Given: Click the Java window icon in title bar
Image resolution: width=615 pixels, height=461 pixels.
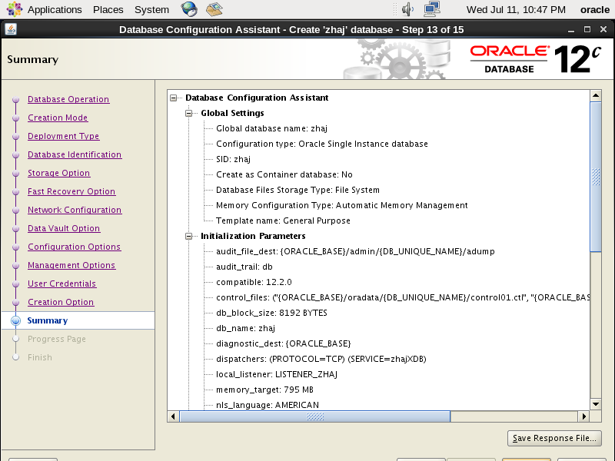Looking at the screenshot, I should click(11, 29).
